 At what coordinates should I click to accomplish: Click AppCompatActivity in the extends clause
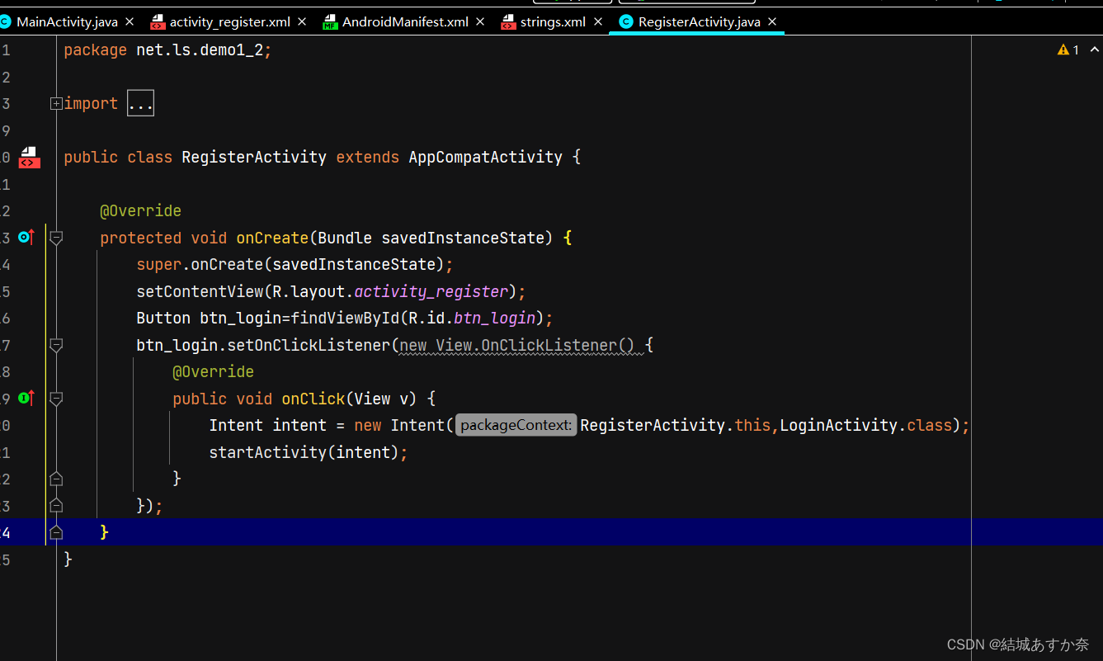pyautogui.click(x=486, y=157)
